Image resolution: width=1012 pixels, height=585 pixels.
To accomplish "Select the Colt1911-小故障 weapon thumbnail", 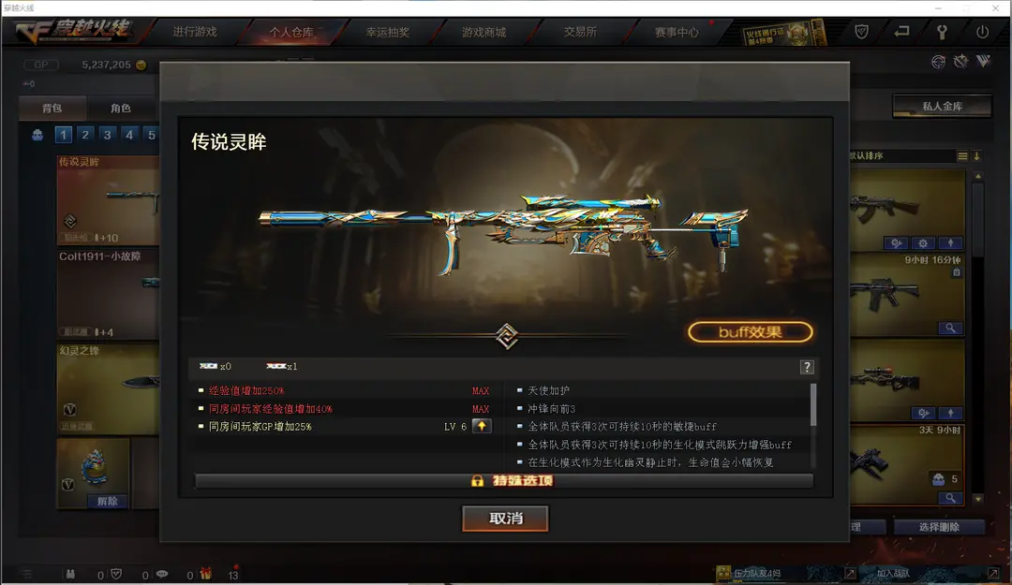I will (x=109, y=294).
